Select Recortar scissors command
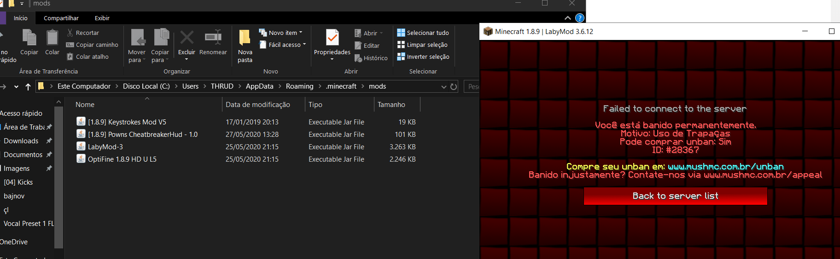 pyautogui.click(x=83, y=33)
